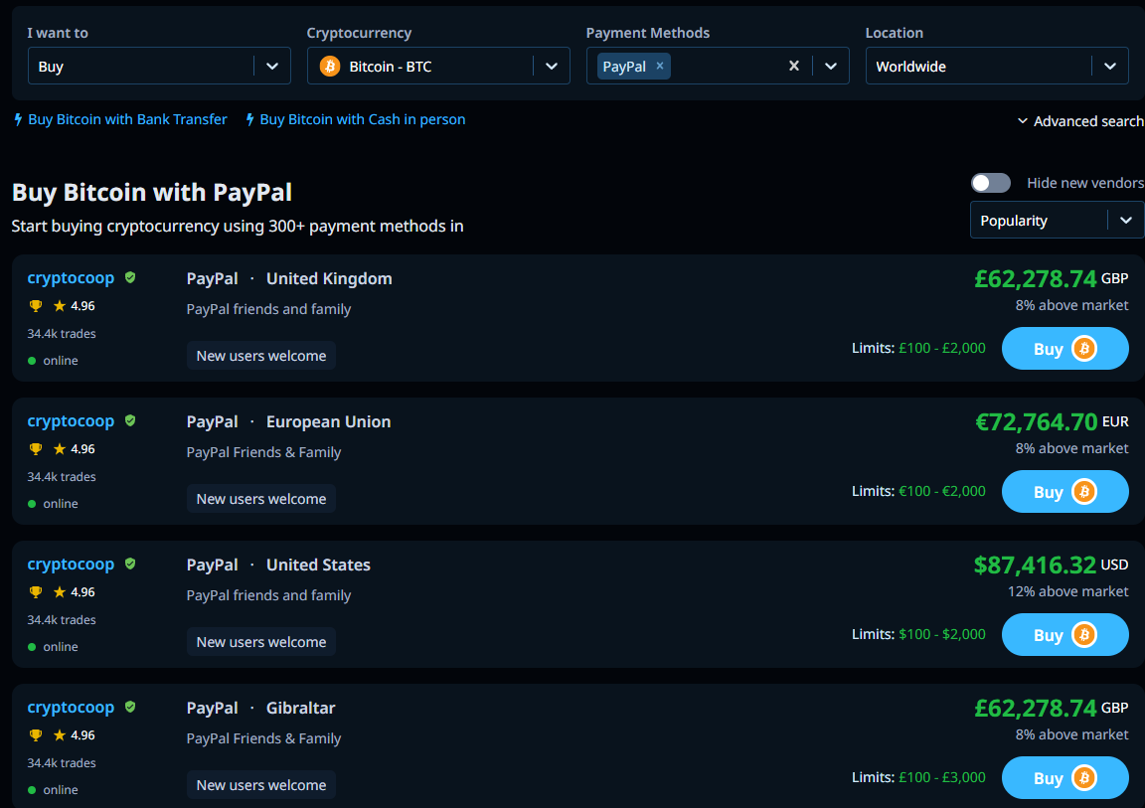Click Bitcoin coin icon on Gibraltar Buy button
Screen dimensions: 1145x808
tap(1084, 778)
